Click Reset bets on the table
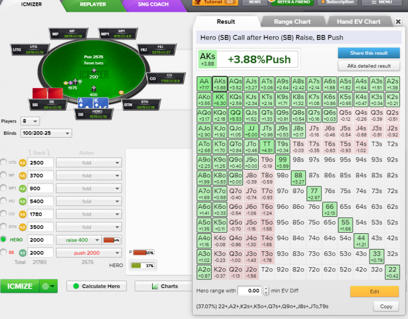408x319 pixels. click(94, 63)
